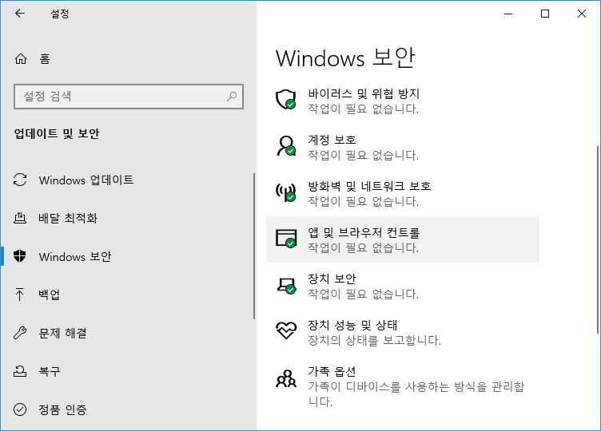Click the 계정 보호 person icon
The width and height of the screenshot is (601, 431).
click(286, 146)
